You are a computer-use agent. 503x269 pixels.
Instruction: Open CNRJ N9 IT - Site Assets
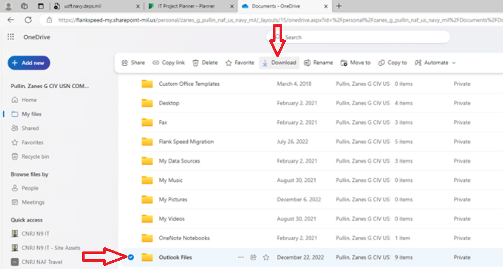45,248
